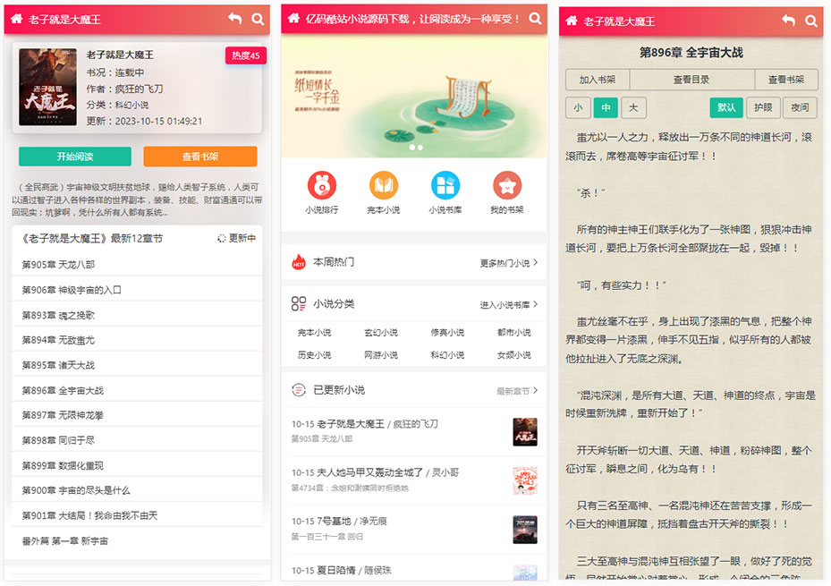Click the second banner carousel dot
Screen dimensions: 831x586
[x=420, y=148]
